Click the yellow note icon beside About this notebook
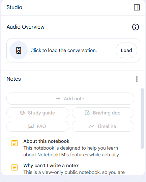 click(x=14, y=143)
